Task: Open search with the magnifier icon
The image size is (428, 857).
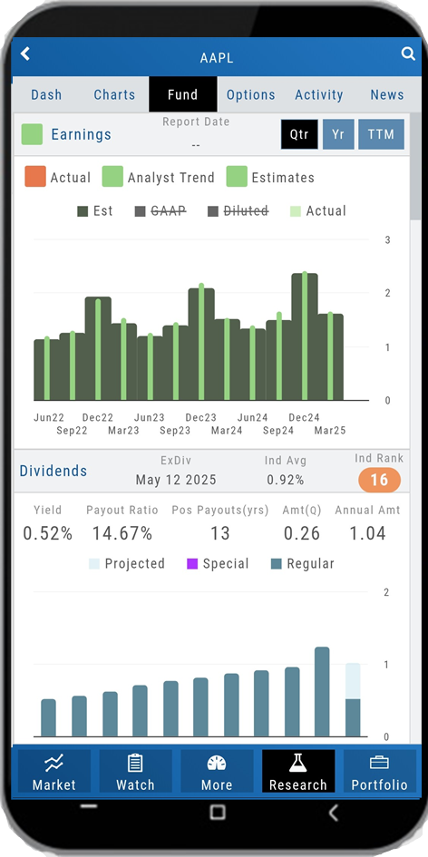Action: point(408,53)
